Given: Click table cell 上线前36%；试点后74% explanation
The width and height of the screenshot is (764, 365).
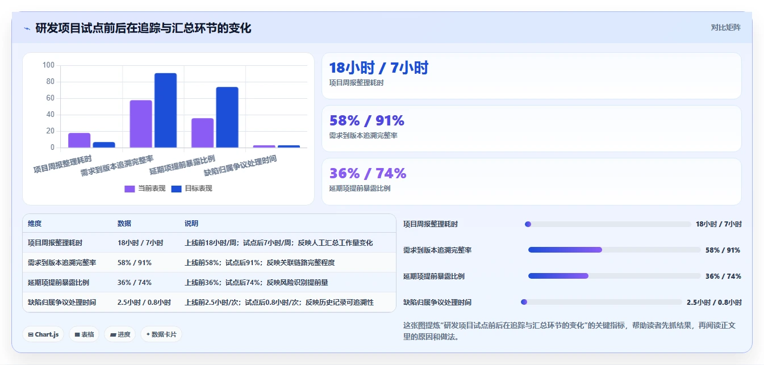Looking at the screenshot, I should pos(256,282).
